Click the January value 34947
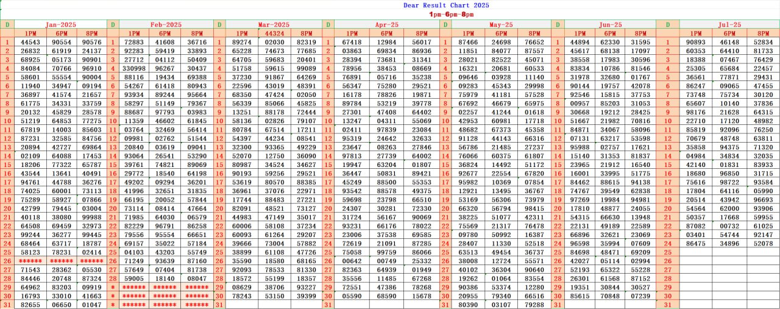 tap(62, 87)
